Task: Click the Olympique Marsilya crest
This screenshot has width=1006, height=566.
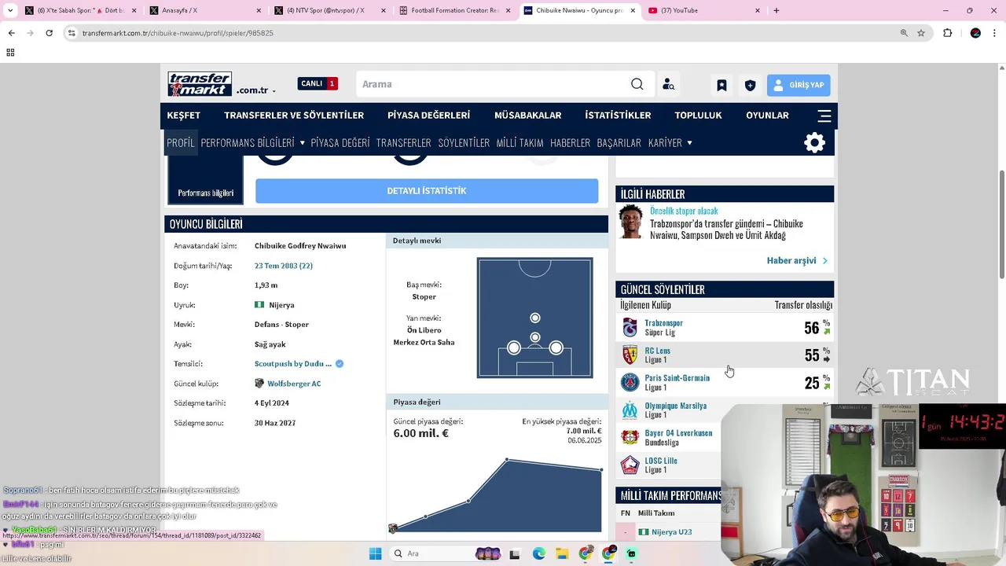Action: pos(630,410)
